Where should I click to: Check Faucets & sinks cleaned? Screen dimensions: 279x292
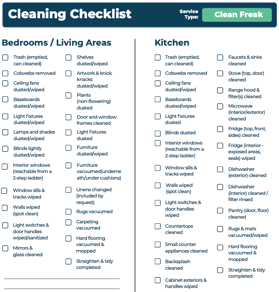pyautogui.click(x=220, y=57)
